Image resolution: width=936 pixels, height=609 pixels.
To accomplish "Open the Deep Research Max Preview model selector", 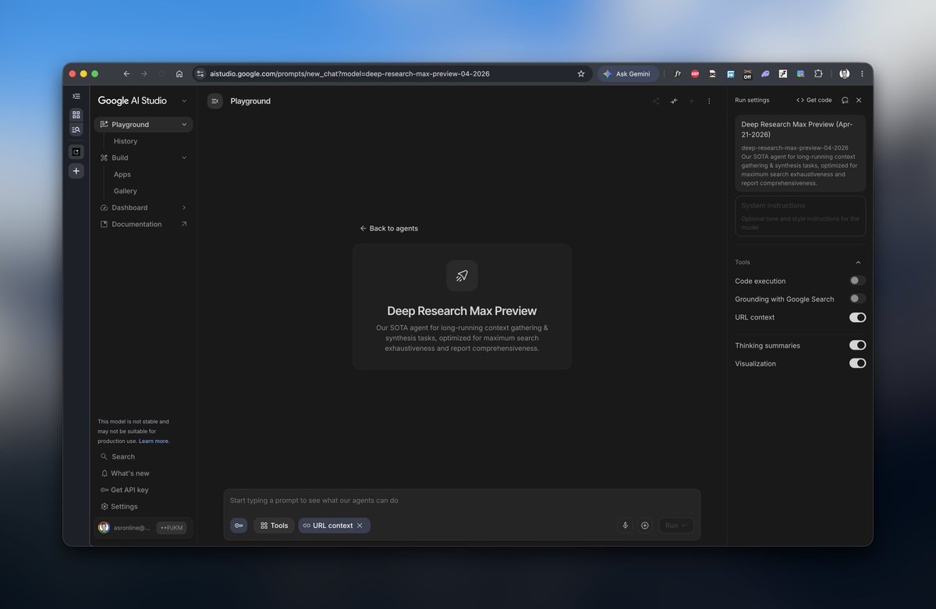I will (x=800, y=154).
